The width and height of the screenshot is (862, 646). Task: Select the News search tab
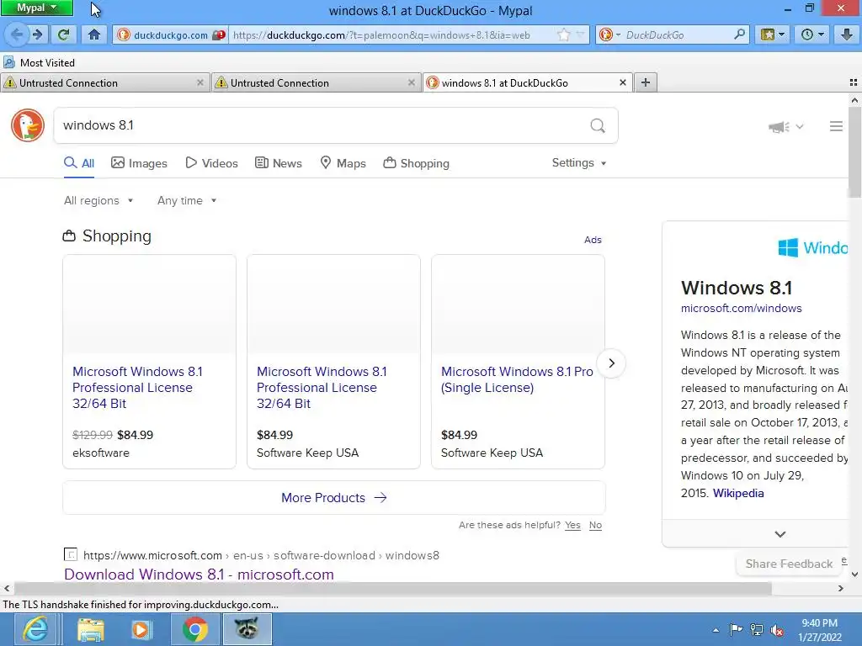(x=278, y=163)
